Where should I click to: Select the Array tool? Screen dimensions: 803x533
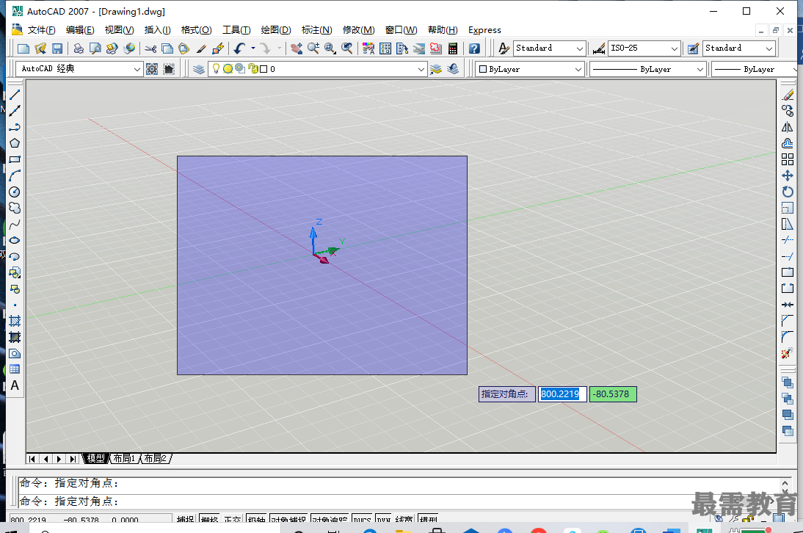pos(788,159)
